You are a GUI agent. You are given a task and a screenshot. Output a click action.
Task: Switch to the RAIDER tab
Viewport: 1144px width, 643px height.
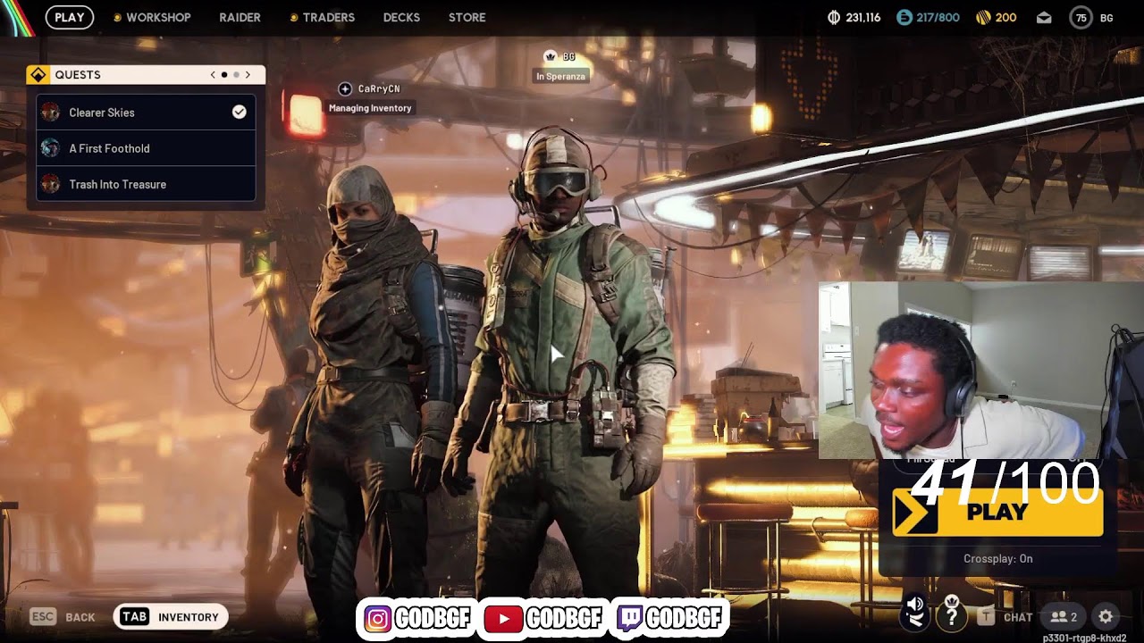coord(240,17)
